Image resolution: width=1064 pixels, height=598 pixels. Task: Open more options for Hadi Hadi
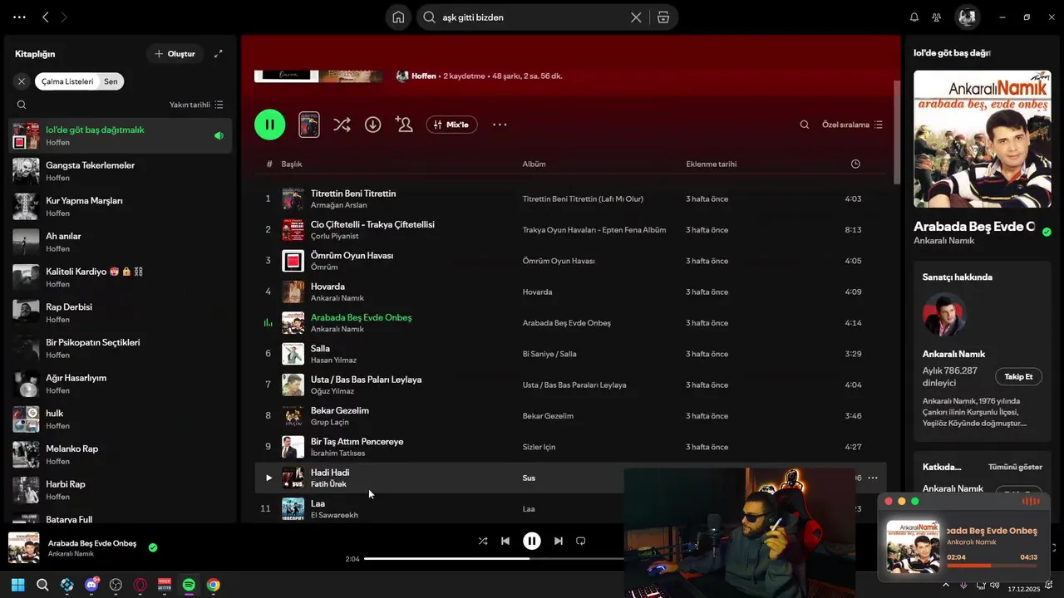coord(872,478)
